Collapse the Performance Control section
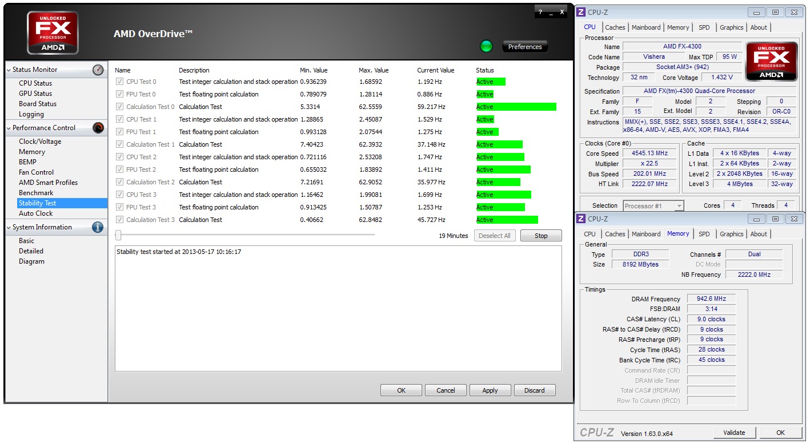 pos(9,128)
